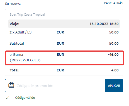The width and height of the screenshot is (129, 106).
Task: Click the Boat Trip Costa Tropical title
Action: click(27, 15)
